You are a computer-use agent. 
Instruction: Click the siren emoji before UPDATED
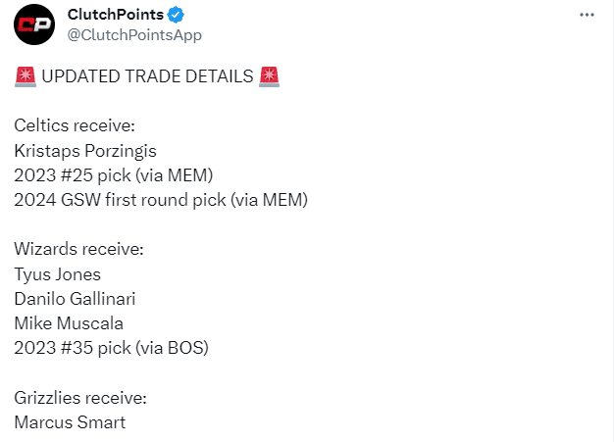tap(26, 77)
